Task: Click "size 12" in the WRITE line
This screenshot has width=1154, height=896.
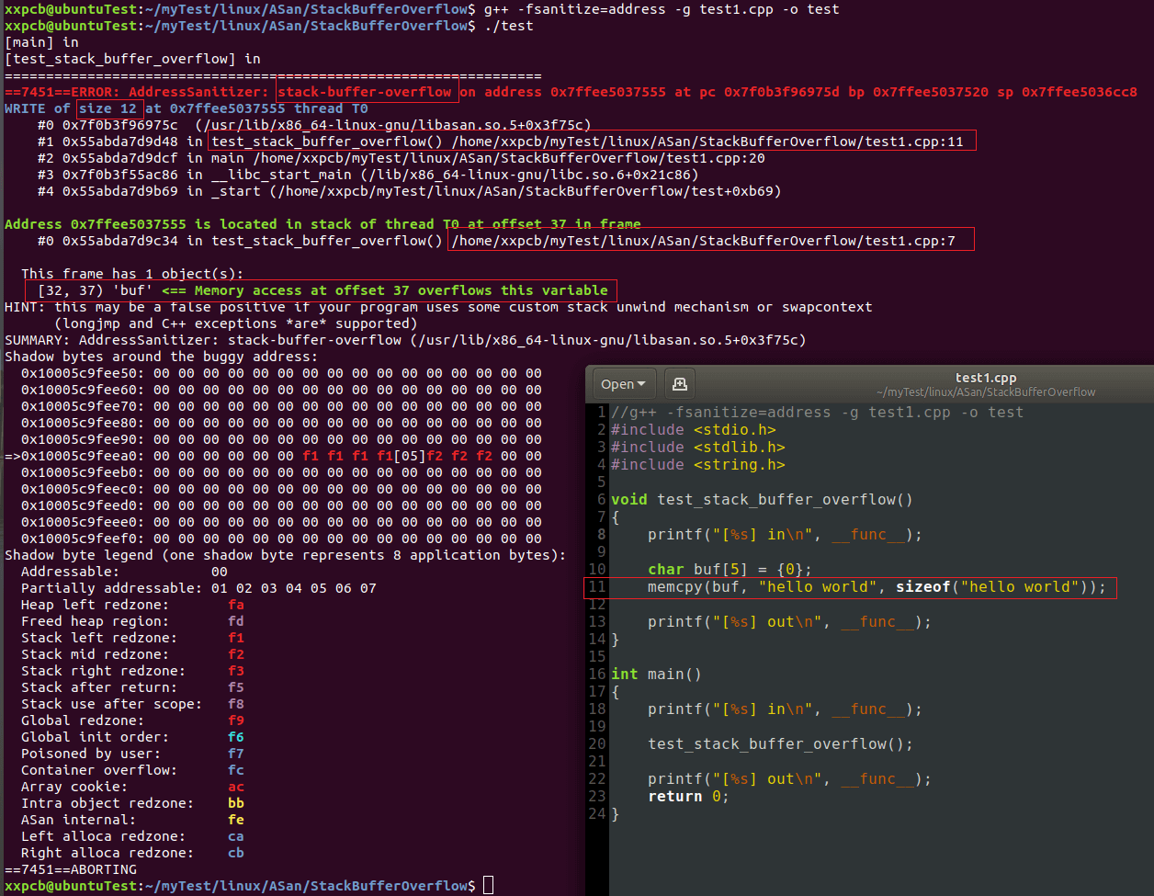Action: 108,108
